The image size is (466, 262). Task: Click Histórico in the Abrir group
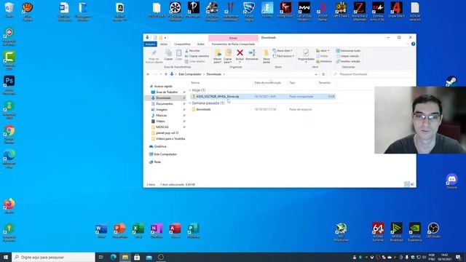(x=324, y=61)
